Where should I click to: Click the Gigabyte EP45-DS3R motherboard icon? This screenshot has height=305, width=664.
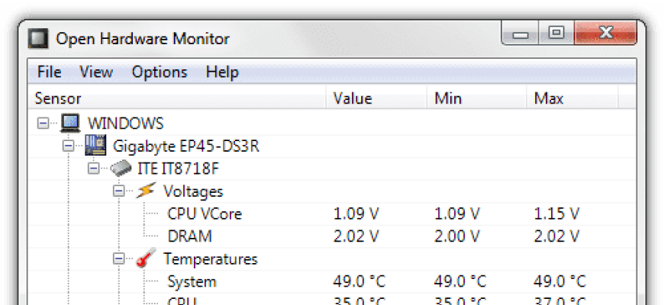(x=95, y=146)
